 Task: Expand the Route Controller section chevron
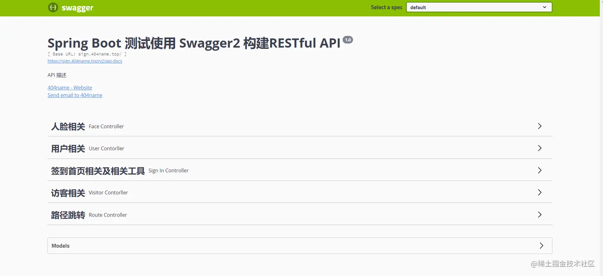[540, 215]
